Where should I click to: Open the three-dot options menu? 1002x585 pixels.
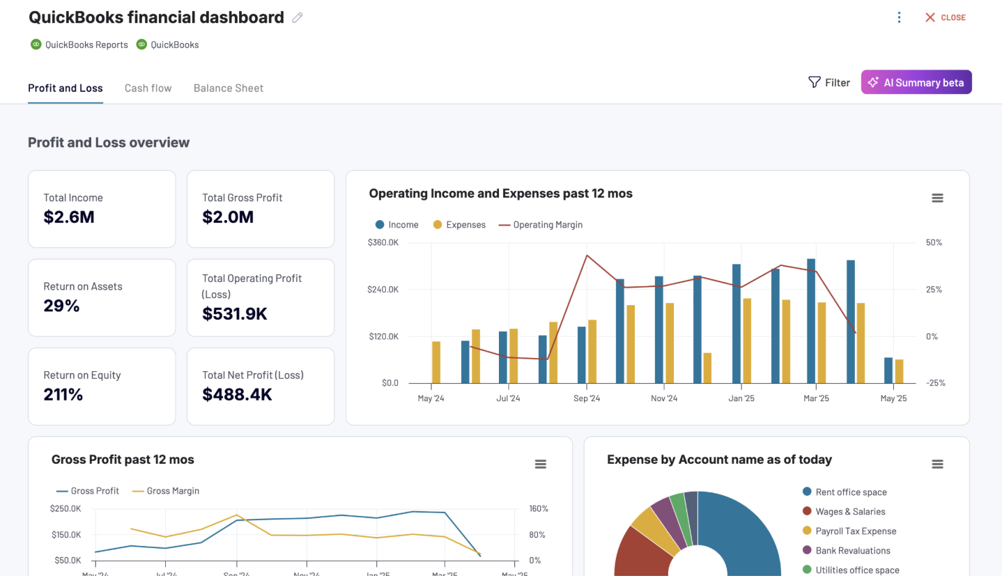899,17
